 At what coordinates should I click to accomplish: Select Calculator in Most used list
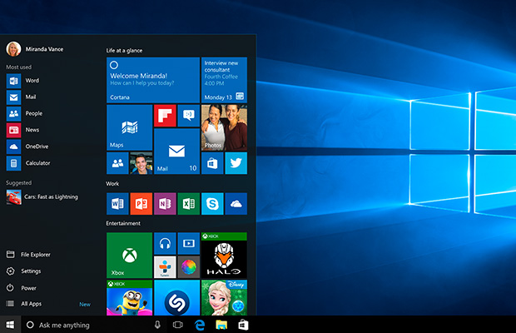click(x=37, y=163)
